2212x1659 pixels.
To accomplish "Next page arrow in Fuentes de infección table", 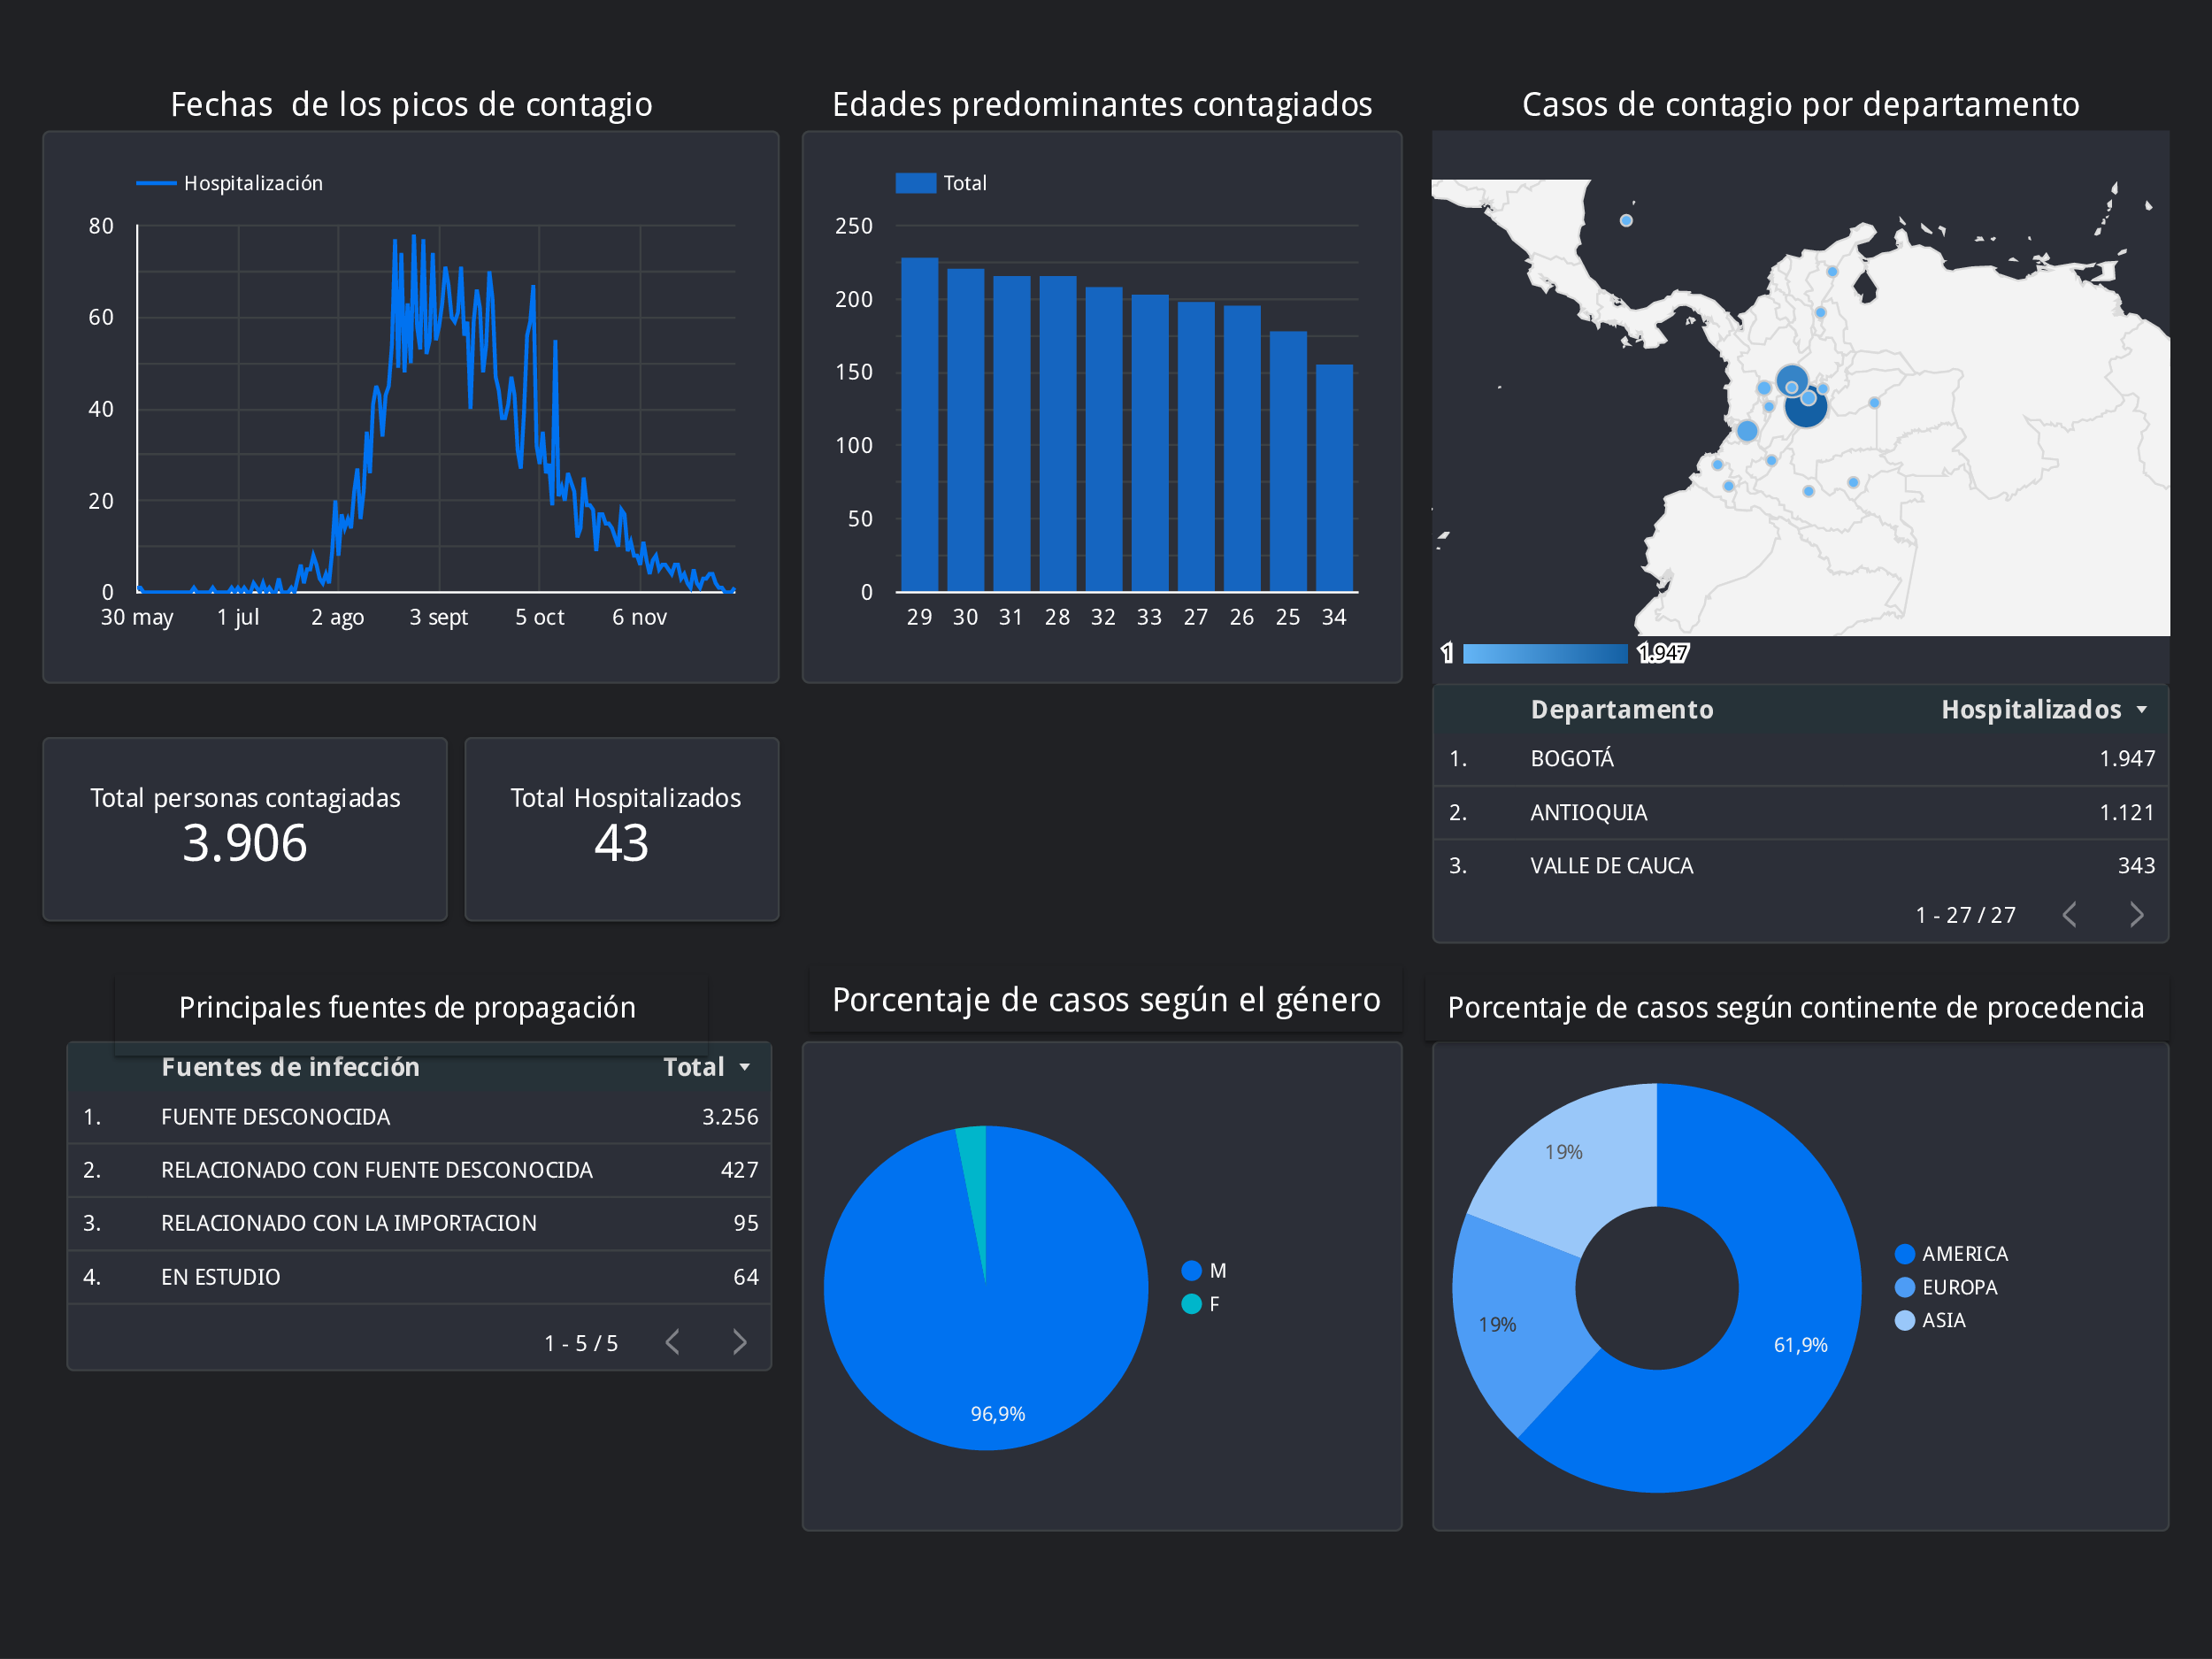I will tap(739, 1342).
